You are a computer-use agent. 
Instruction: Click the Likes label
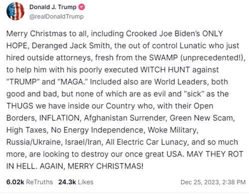[x=86, y=182]
